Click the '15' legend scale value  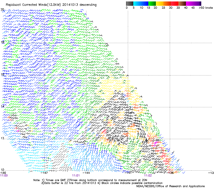tap(148, 8)
